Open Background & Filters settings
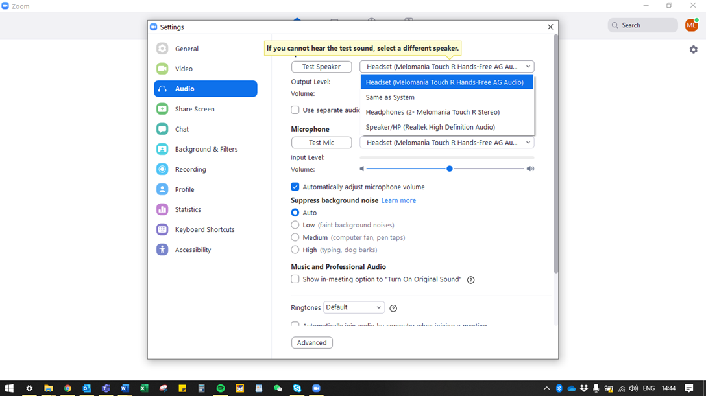Screen dimensions: 706x396 point(205,149)
